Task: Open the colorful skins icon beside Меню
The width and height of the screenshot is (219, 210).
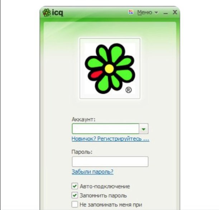Action: [131, 12]
